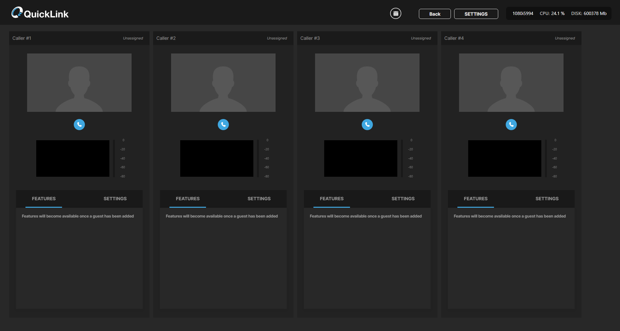
Task: Click the Unassigned label on Caller #3
Action: [421, 38]
